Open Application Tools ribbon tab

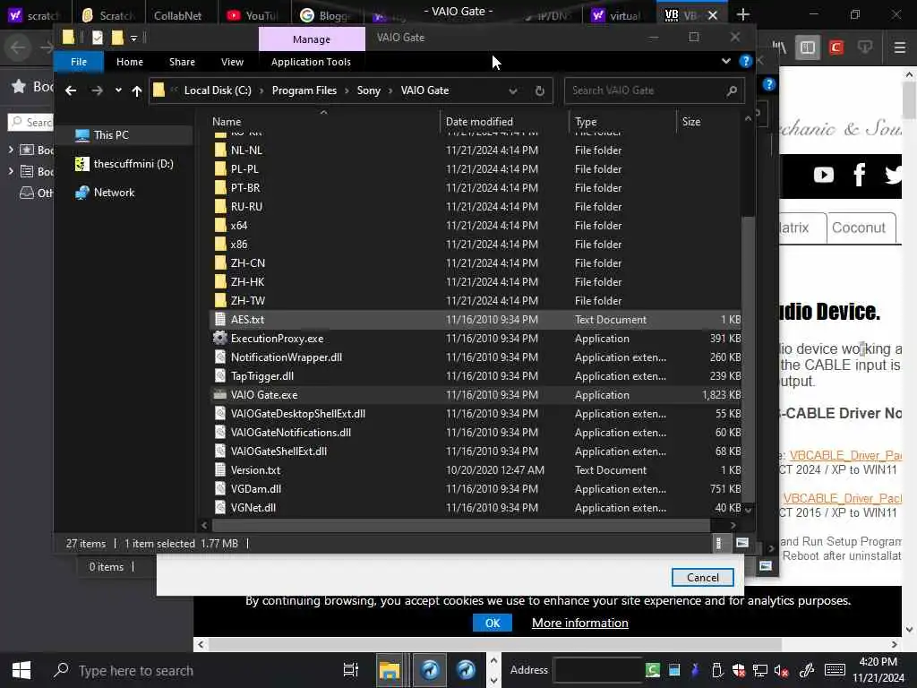(311, 62)
